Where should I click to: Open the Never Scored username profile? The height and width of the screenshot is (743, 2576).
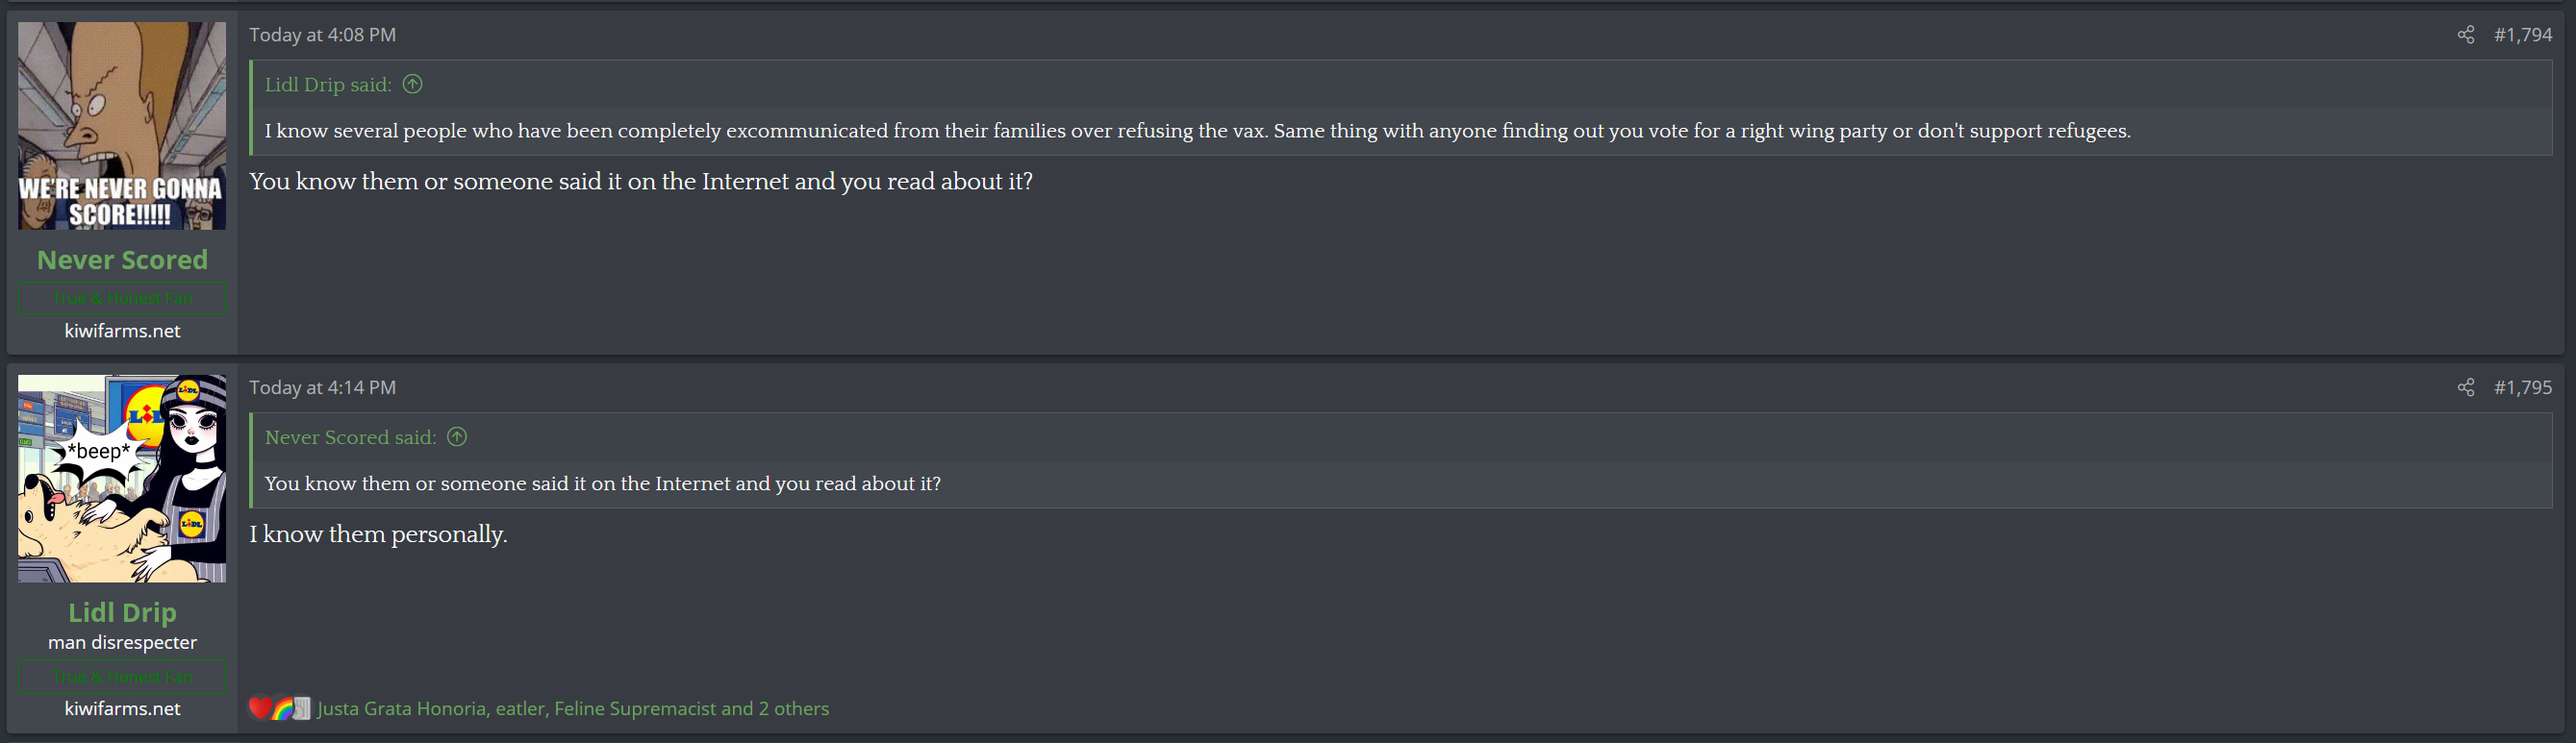click(122, 260)
